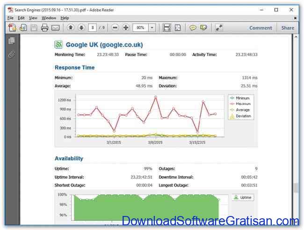Click the Minimum legend entry in chart
Viewport: 304px width, 230px height.
240,98
